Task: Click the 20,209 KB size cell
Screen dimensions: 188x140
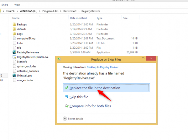Action: point(132,52)
